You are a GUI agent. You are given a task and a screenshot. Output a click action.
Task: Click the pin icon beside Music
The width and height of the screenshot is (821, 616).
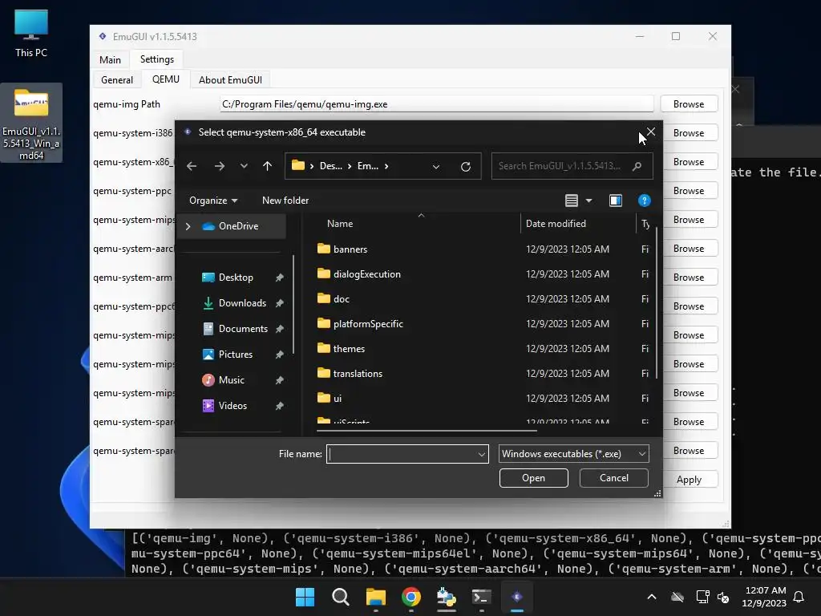point(280,380)
